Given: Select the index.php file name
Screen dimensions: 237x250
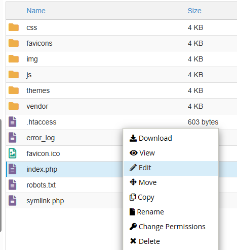Looking at the screenshot, I should 42,169.
